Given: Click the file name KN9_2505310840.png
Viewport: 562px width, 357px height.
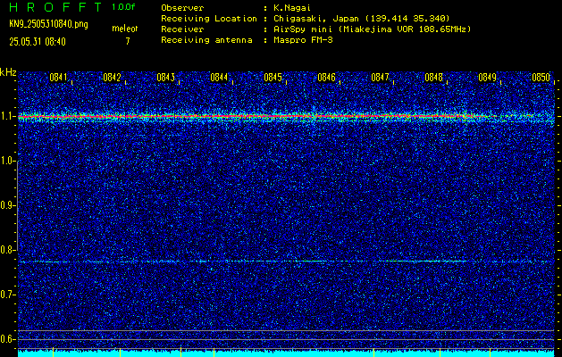Looking at the screenshot, I should (x=48, y=24).
